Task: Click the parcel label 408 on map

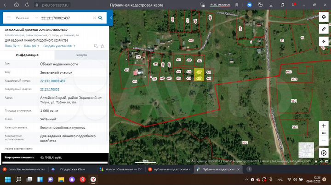Action: coord(191,40)
